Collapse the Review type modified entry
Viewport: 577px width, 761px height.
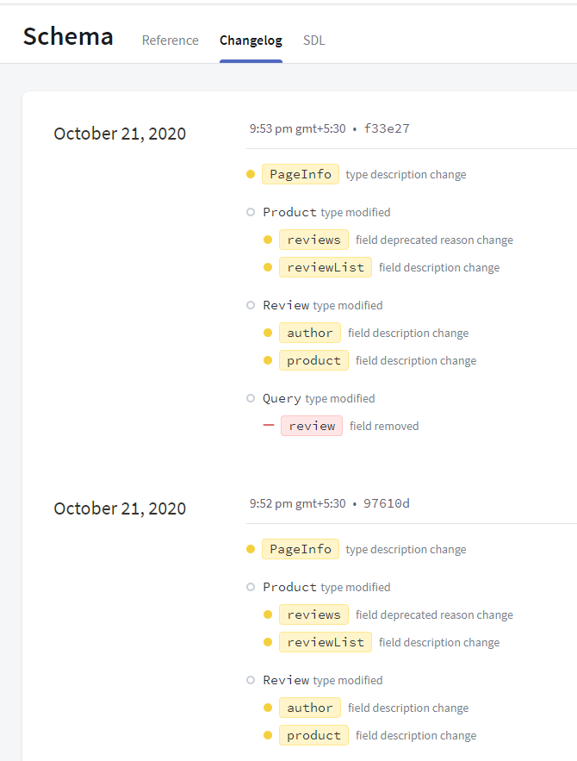pos(251,304)
